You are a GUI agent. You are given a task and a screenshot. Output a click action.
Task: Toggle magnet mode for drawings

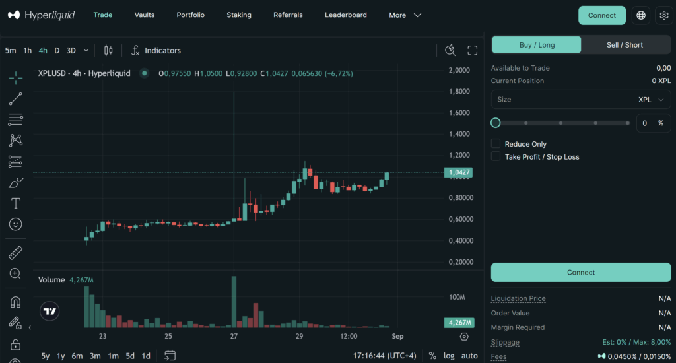pos(16,302)
